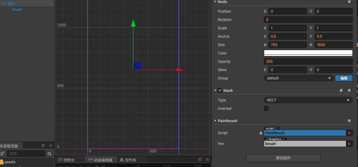
Task: Open the Mask component help documentation icon
Action: pyautogui.click(x=341, y=90)
